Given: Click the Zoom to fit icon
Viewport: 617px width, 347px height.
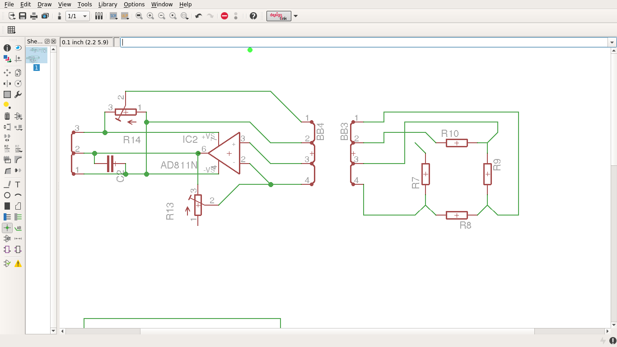Looking at the screenshot, I should click(x=139, y=16).
